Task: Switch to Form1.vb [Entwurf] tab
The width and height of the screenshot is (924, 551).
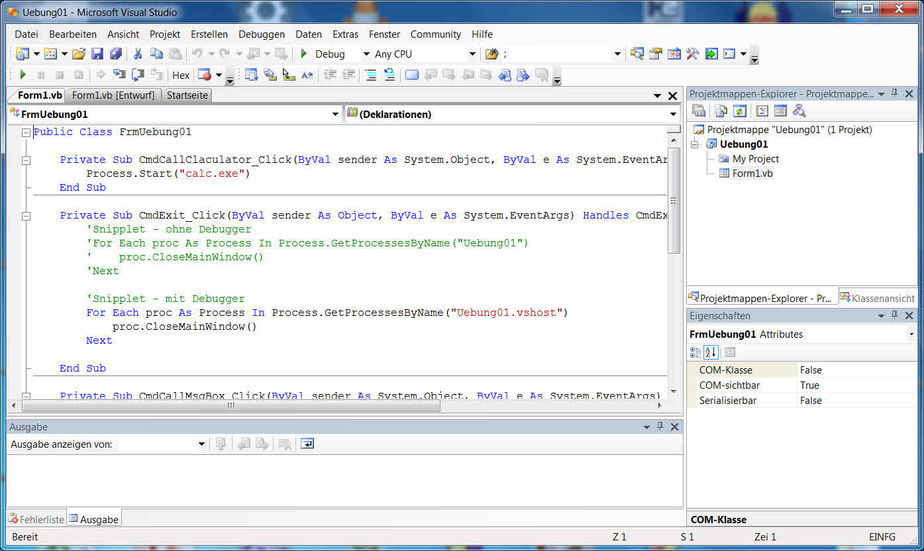Action: point(113,95)
